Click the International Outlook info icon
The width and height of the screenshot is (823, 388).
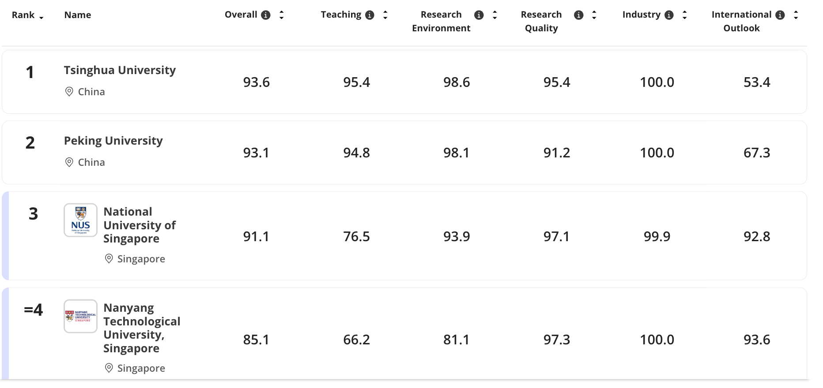pyautogui.click(x=780, y=15)
